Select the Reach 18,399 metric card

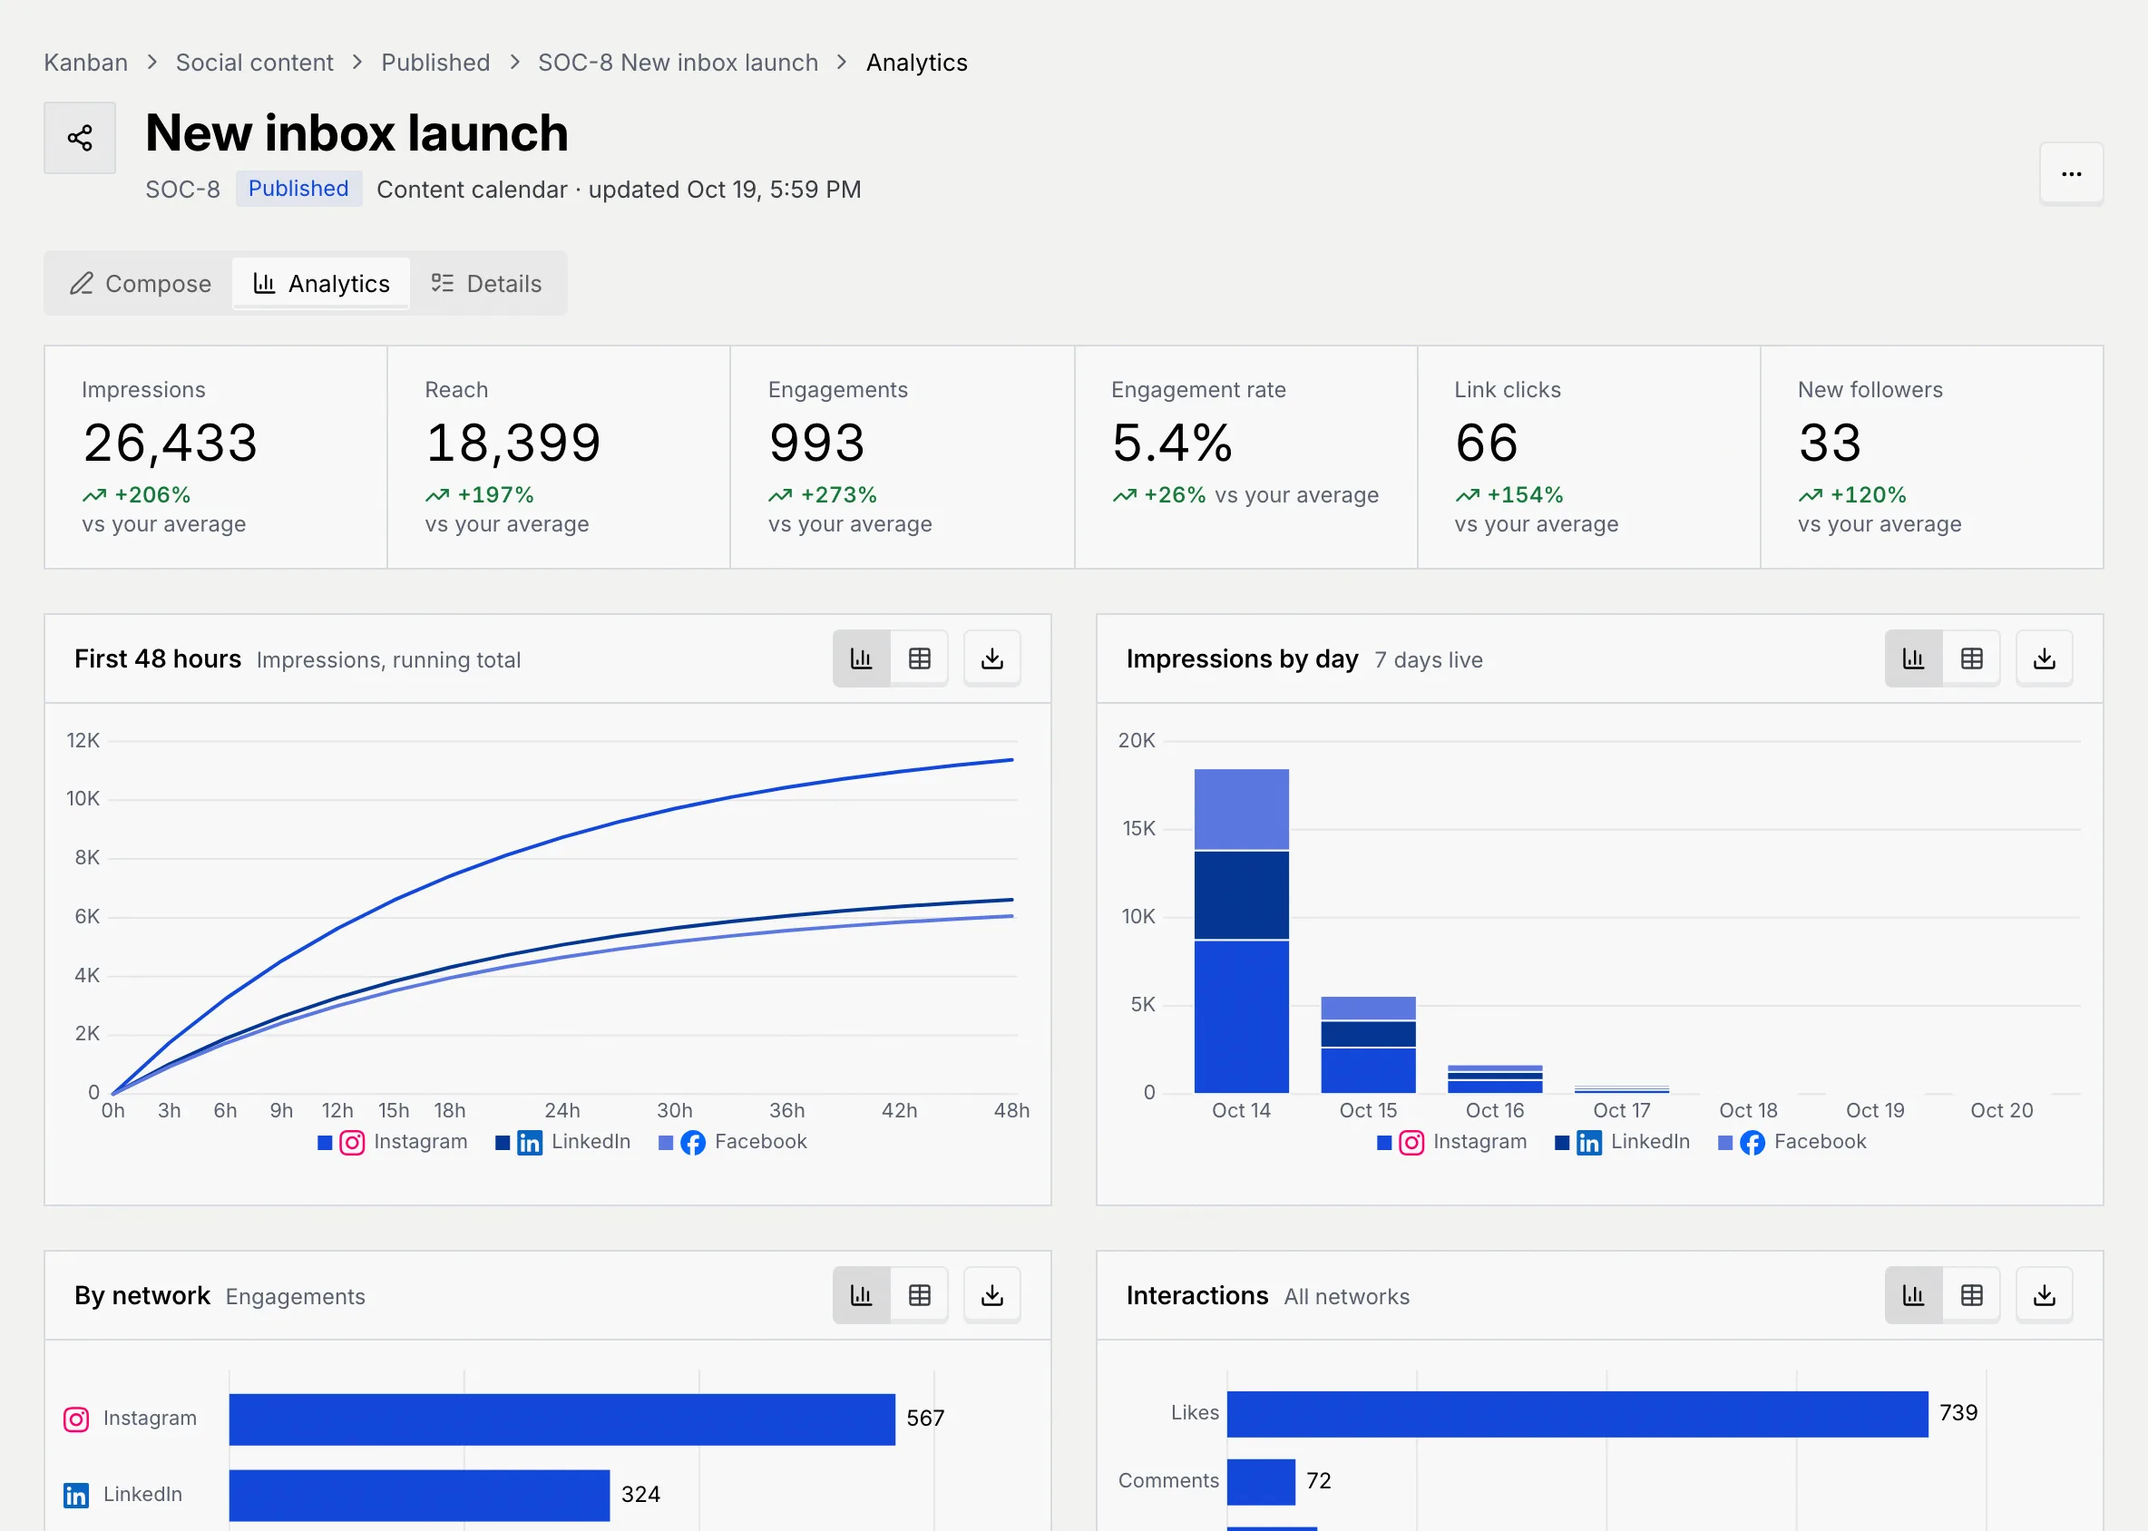tap(559, 457)
